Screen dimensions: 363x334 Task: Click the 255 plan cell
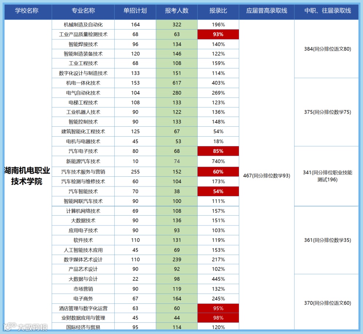click(135, 172)
